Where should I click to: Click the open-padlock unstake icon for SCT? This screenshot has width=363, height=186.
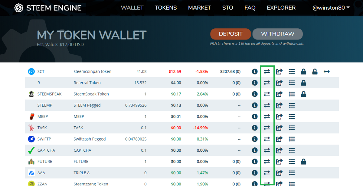pyautogui.click(x=315, y=71)
